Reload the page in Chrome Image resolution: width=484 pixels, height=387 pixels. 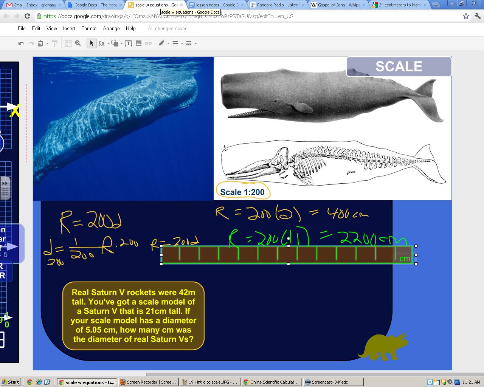[x=27, y=16]
